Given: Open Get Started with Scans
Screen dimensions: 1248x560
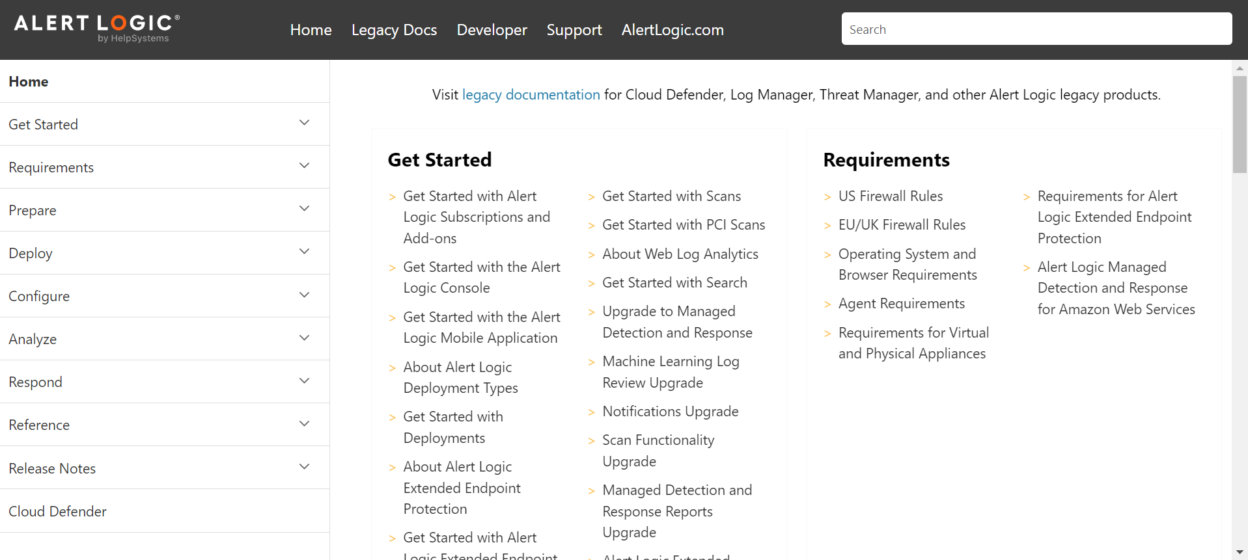Looking at the screenshot, I should point(672,196).
